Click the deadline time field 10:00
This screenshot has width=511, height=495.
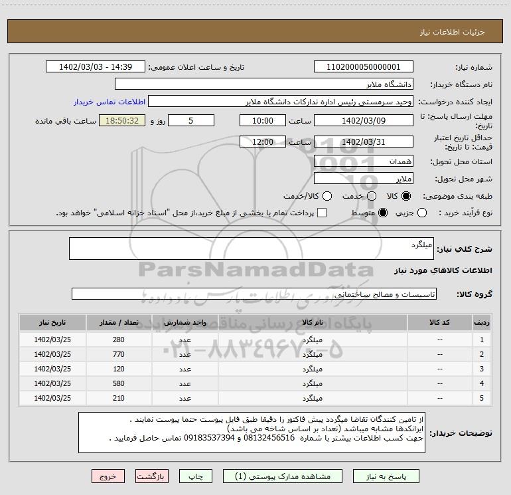[263, 121]
